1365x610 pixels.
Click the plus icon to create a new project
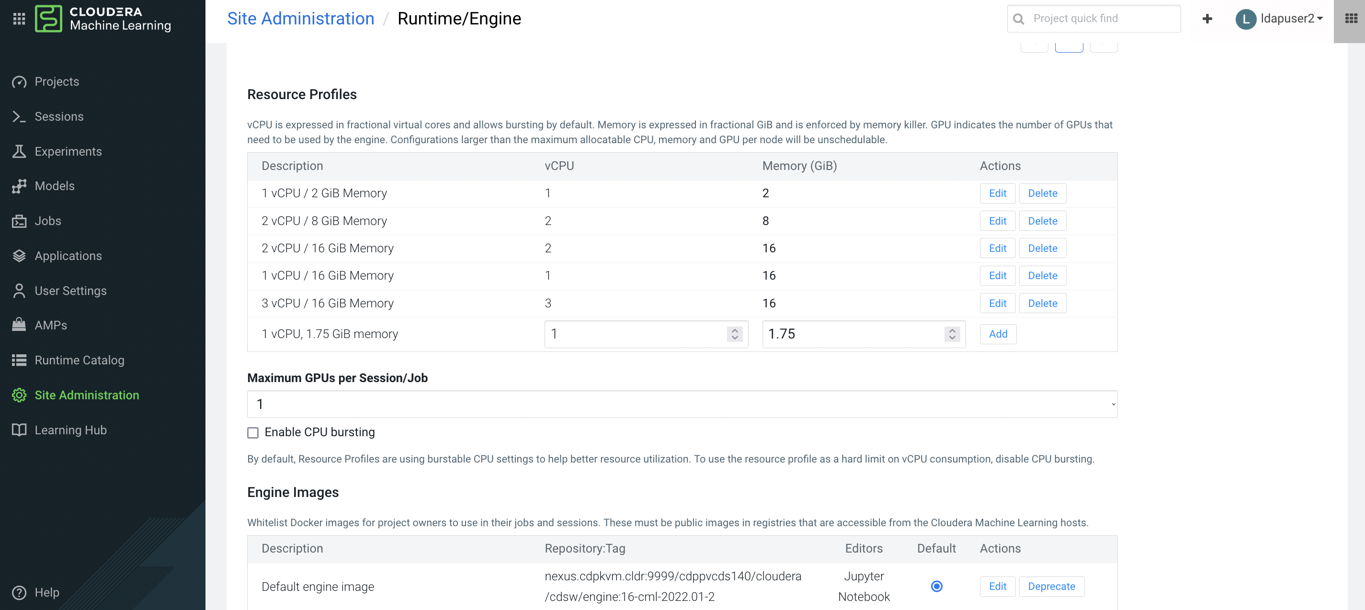pyautogui.click(x=1207, y=19)
